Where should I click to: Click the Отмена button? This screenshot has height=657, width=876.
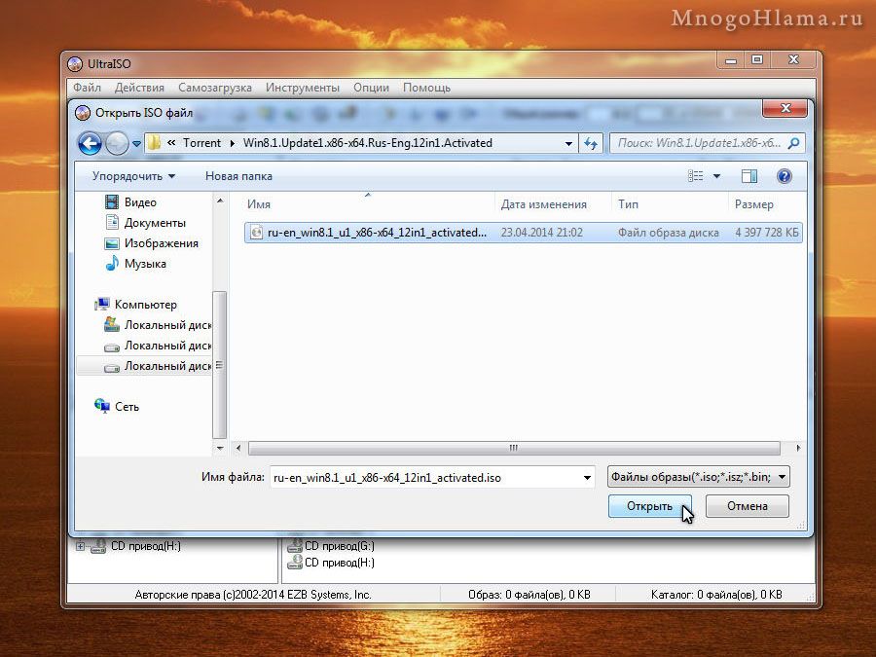747,506
